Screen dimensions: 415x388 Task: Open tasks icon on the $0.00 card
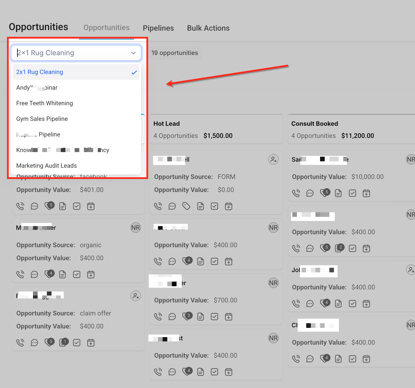pos(214,206)
